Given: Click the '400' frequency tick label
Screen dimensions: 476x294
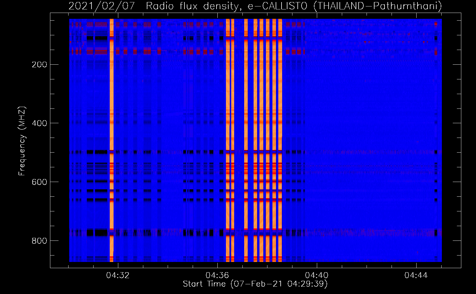Looking at the screenshot, I should click(x=39, y=123).
